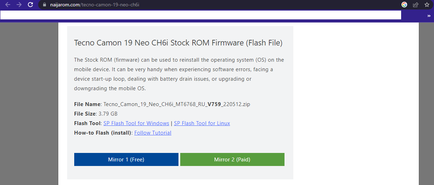Expand the hidden bookmarks overflow chevron
Viewport: 434px width, 185px height.
click(429, 16)
